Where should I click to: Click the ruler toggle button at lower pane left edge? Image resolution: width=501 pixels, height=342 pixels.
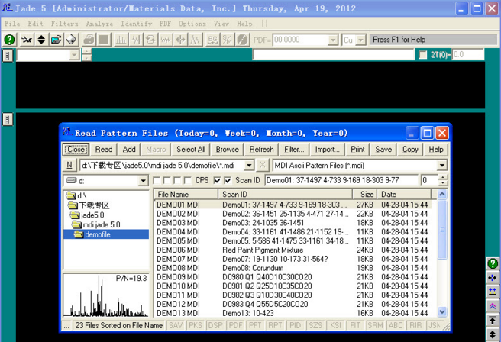pos(8,120)
